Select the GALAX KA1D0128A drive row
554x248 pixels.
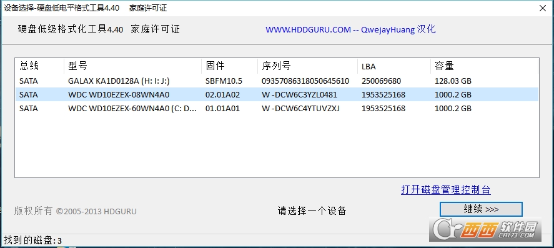tap(277, 81)
